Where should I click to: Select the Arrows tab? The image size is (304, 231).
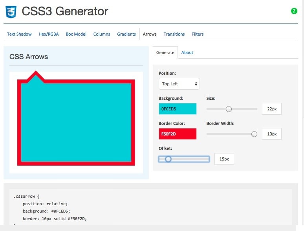coord(150,34)
